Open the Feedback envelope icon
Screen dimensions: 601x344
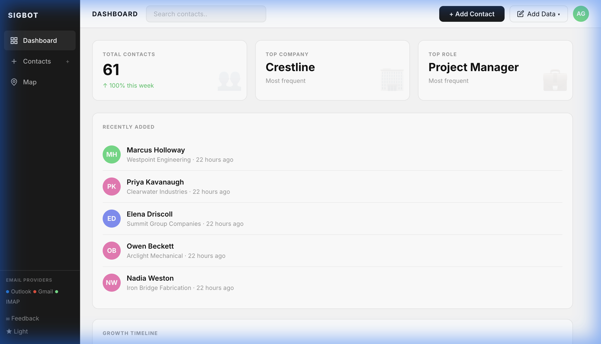(8, 318)
